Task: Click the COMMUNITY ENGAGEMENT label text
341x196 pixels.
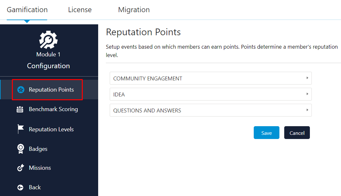Action: click(148, 78)
